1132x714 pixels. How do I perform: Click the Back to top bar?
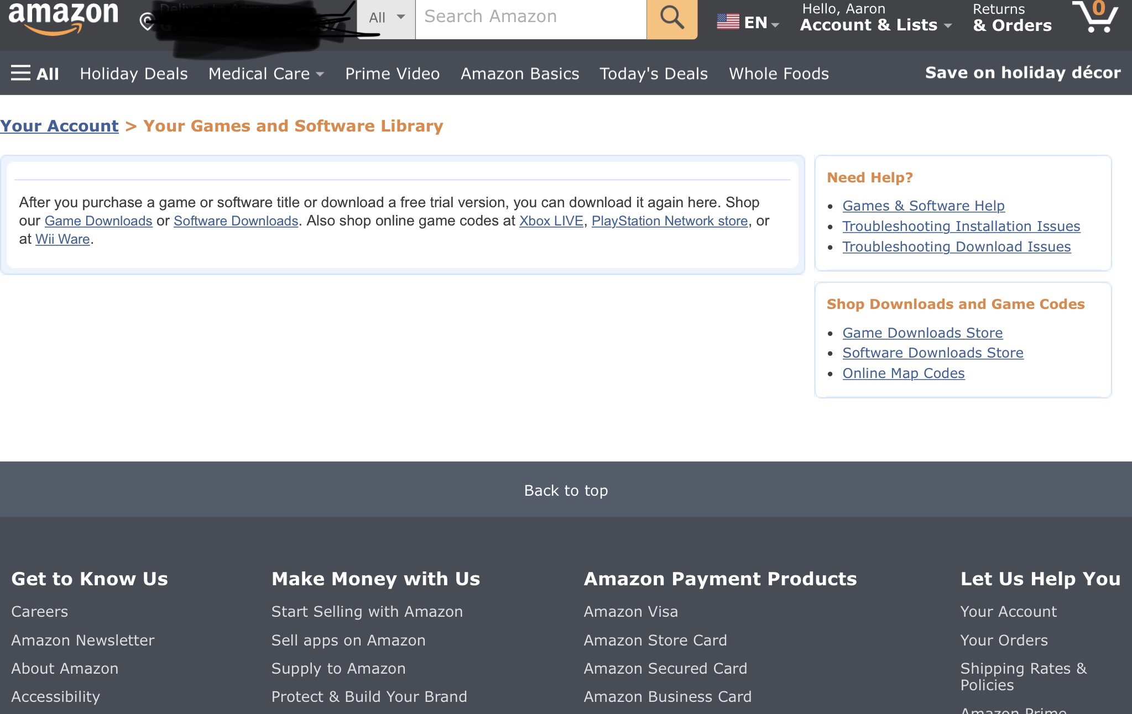(x=566, y=490)
